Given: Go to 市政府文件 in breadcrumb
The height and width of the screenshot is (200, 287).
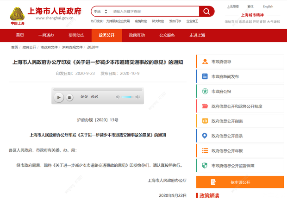Looking at the screenshot, I should 49,47.
